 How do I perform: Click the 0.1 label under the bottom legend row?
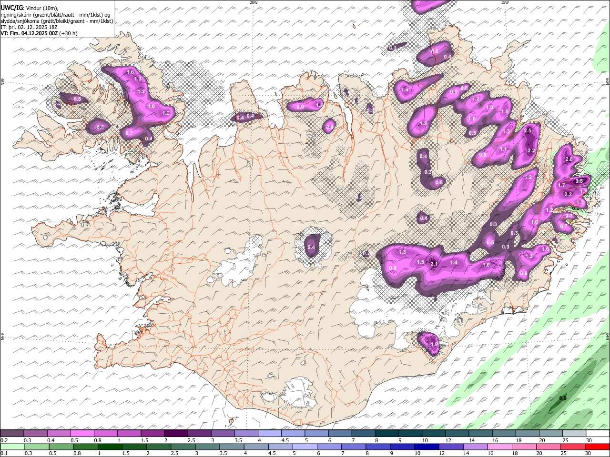[x=4, y=454]
